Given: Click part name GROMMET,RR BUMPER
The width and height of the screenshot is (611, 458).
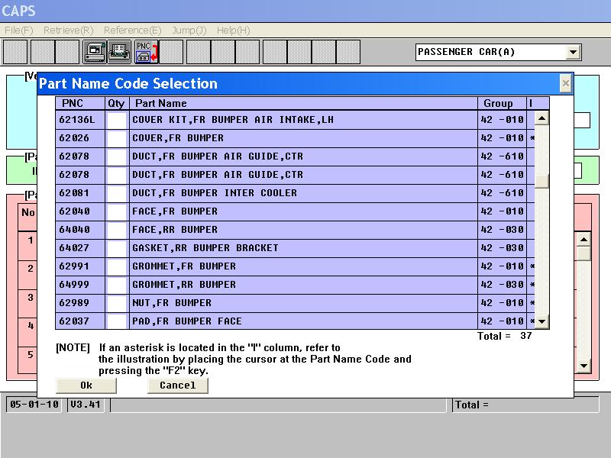Looking at the screenshot, I should [184, 285].
